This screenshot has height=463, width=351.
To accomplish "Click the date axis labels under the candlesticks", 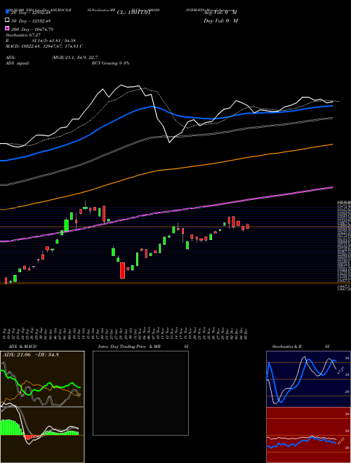I will click(126, 333).
